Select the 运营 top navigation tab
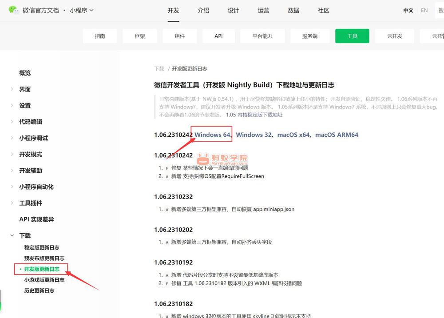Viewport: 444px width, 318px height. [263, 11]
